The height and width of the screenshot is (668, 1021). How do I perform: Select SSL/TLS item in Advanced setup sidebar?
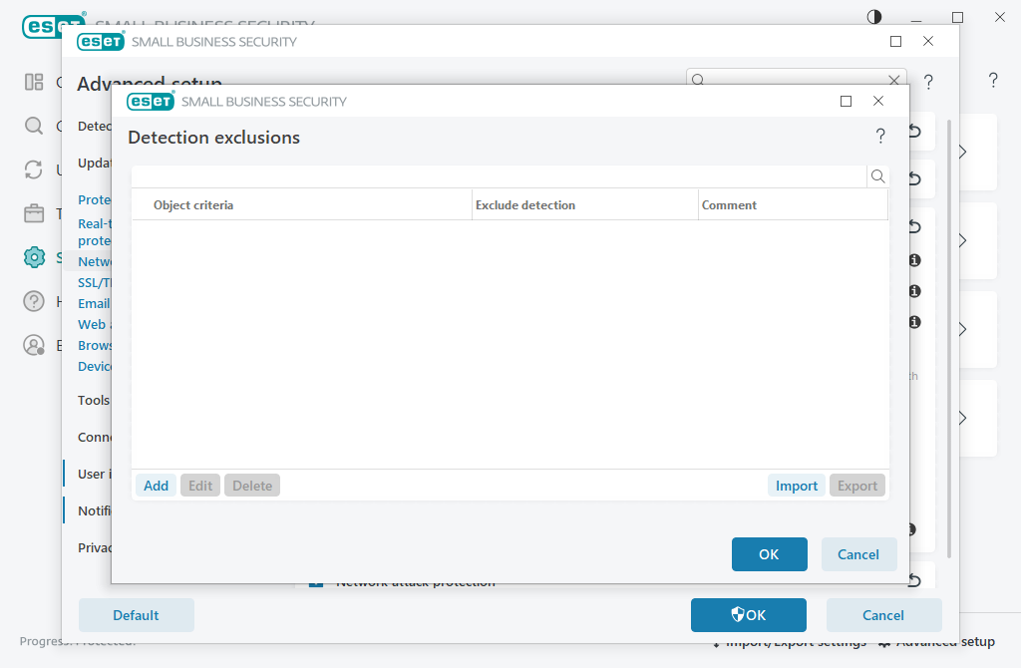pos(95,283)
